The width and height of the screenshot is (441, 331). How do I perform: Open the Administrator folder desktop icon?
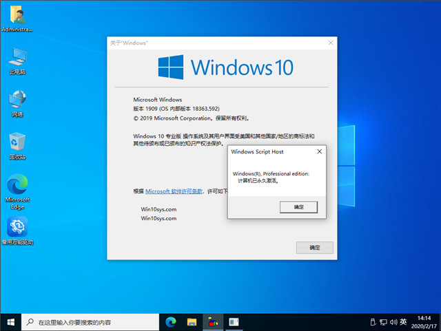pyautogui.click(x=17, y=19)
